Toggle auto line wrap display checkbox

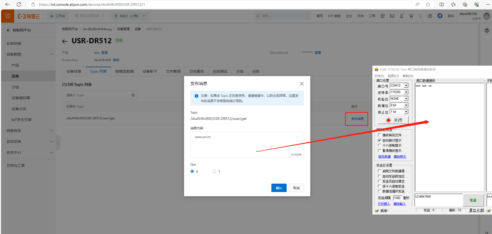pos(379,140)
